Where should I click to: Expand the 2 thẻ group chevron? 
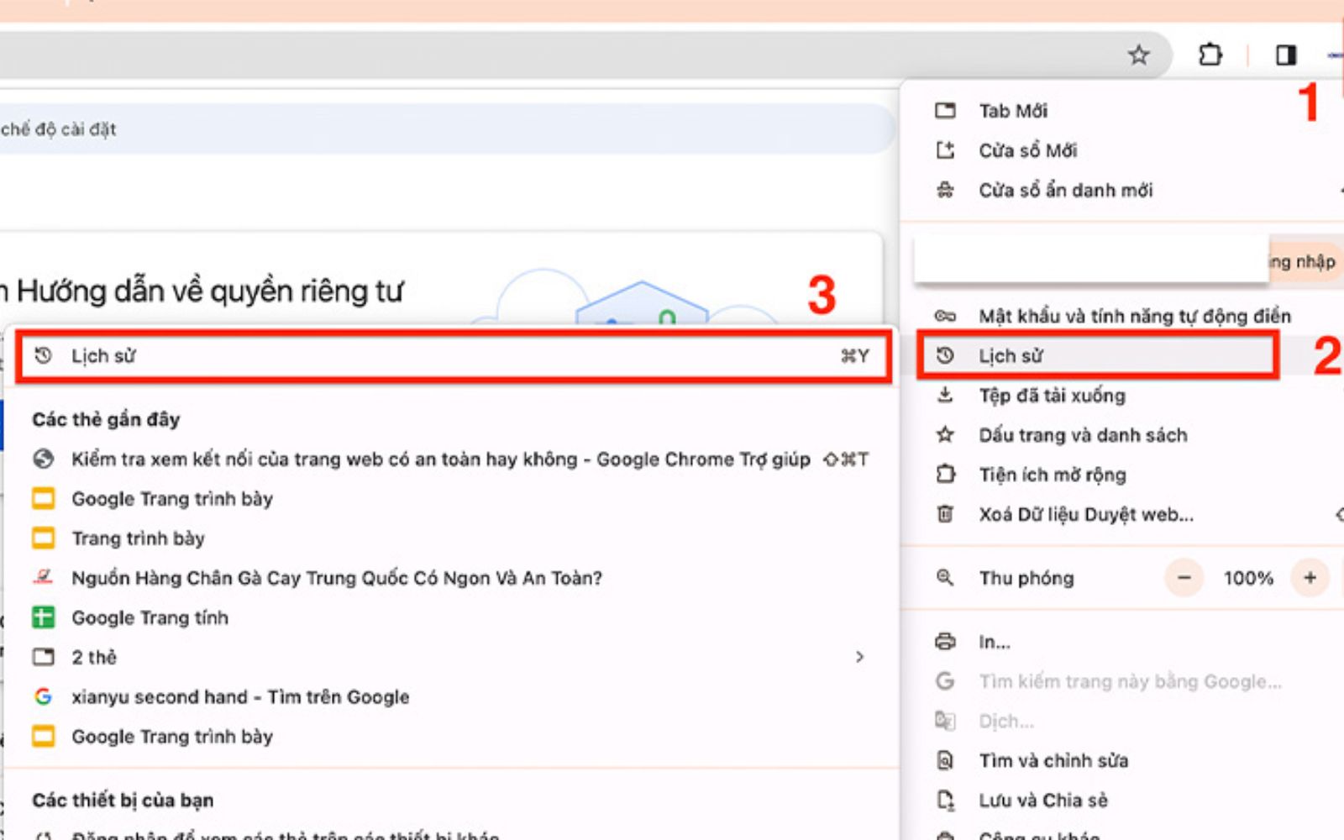(859, 657)
